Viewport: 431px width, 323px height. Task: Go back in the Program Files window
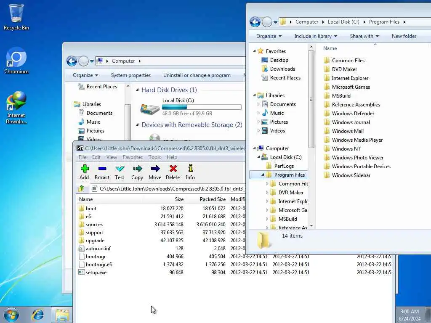[x=255, y=22]
